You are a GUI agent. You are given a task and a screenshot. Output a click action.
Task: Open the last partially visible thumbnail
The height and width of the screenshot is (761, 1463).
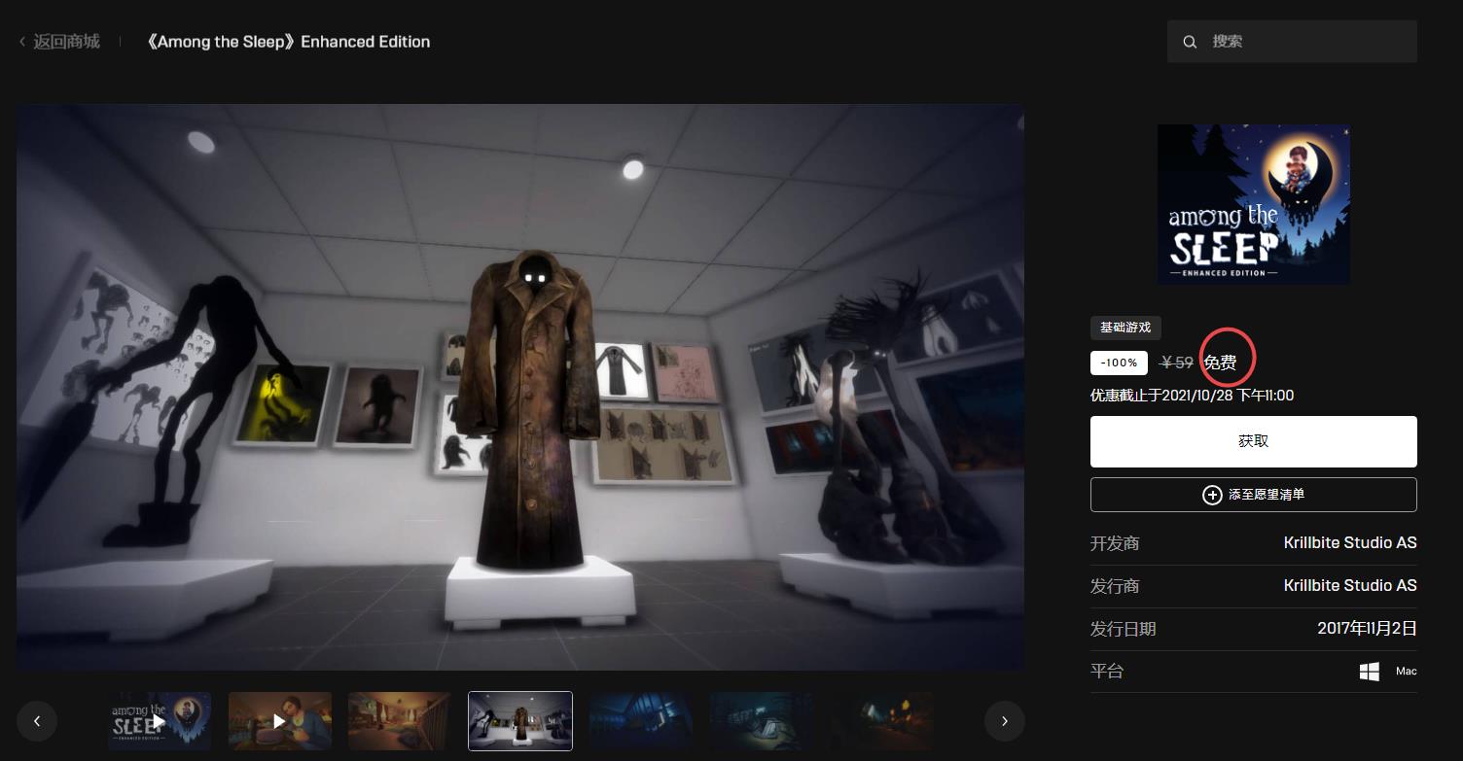[x=880, y=721]
